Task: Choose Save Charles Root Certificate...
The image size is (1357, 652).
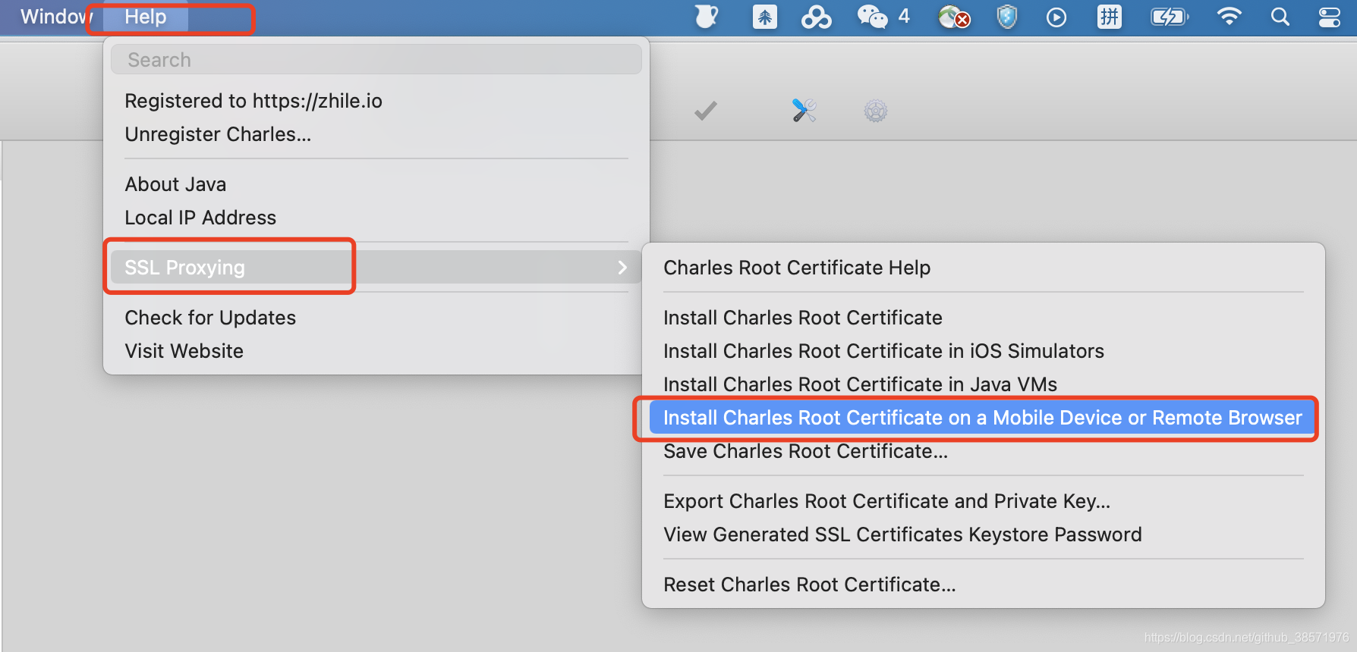Action: [x=805, y=451]
